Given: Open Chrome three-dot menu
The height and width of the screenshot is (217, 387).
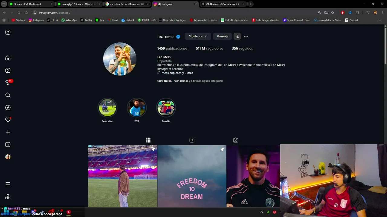Looking at the screenshot, I should click(382, 13).
